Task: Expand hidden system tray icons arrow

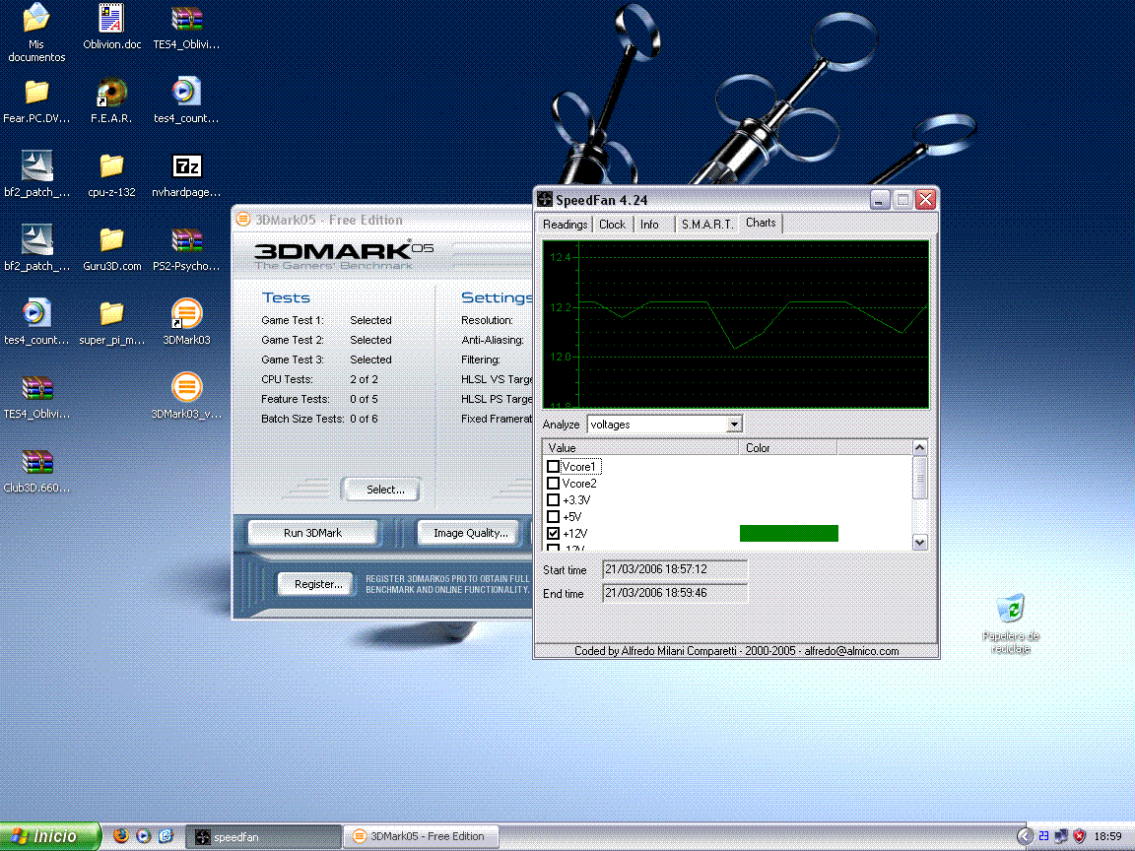Action: (1025, 836)
